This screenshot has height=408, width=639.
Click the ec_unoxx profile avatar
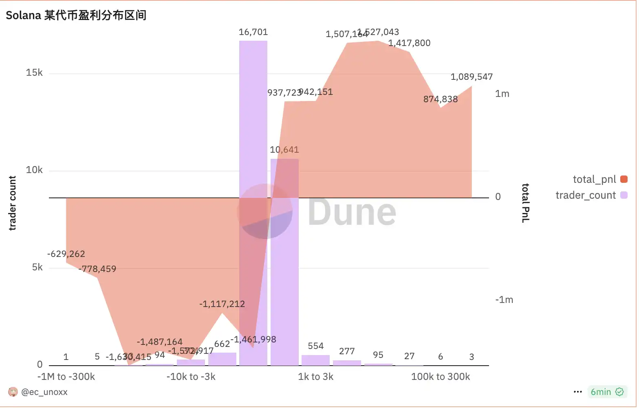click(13, 393)
